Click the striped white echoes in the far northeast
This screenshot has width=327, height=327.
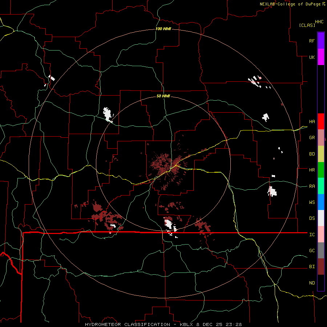[x=255, y=82]
